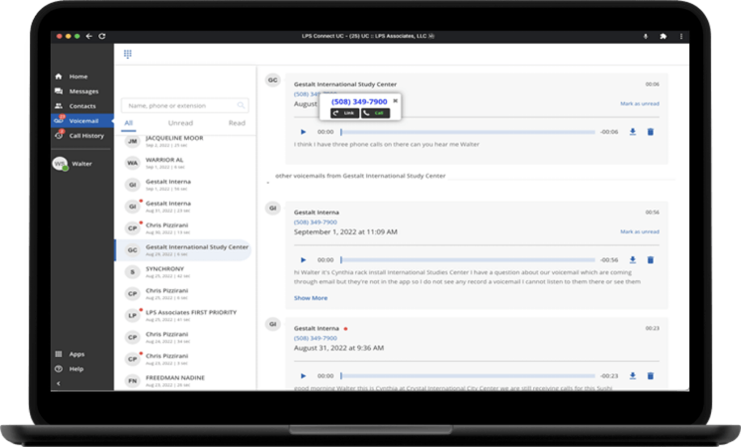Focus the Name, phone or extension field
The height and width of the screenshot is (447, 741).
[185, 106]
